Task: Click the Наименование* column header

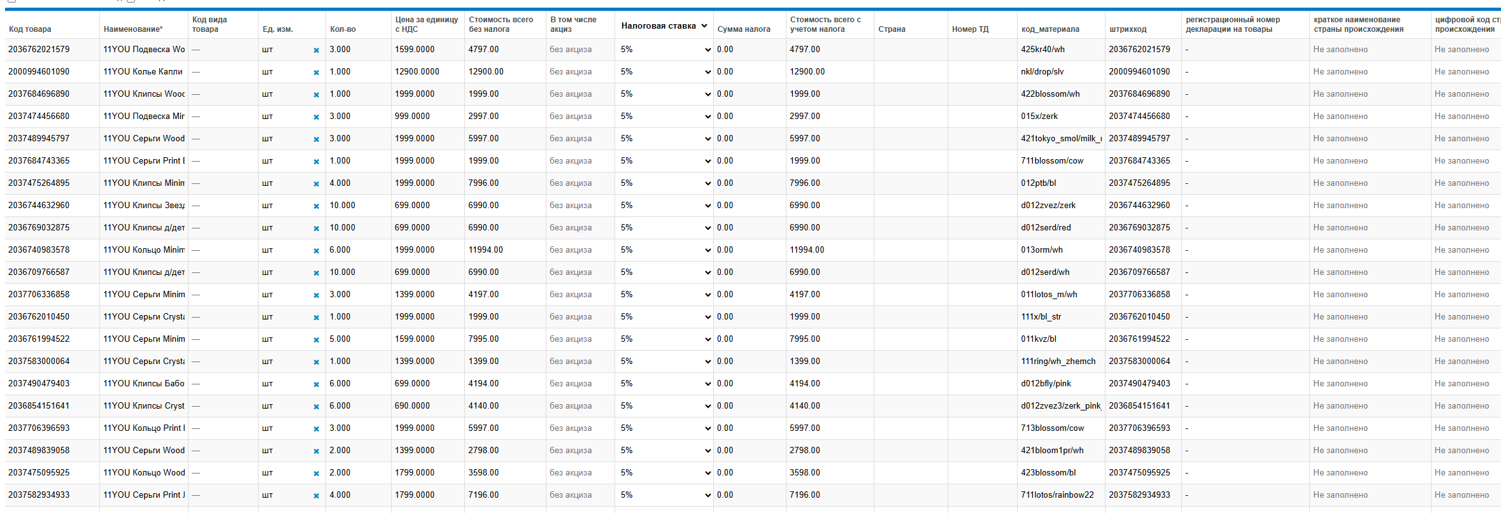Action: click(x=133, y=29)
